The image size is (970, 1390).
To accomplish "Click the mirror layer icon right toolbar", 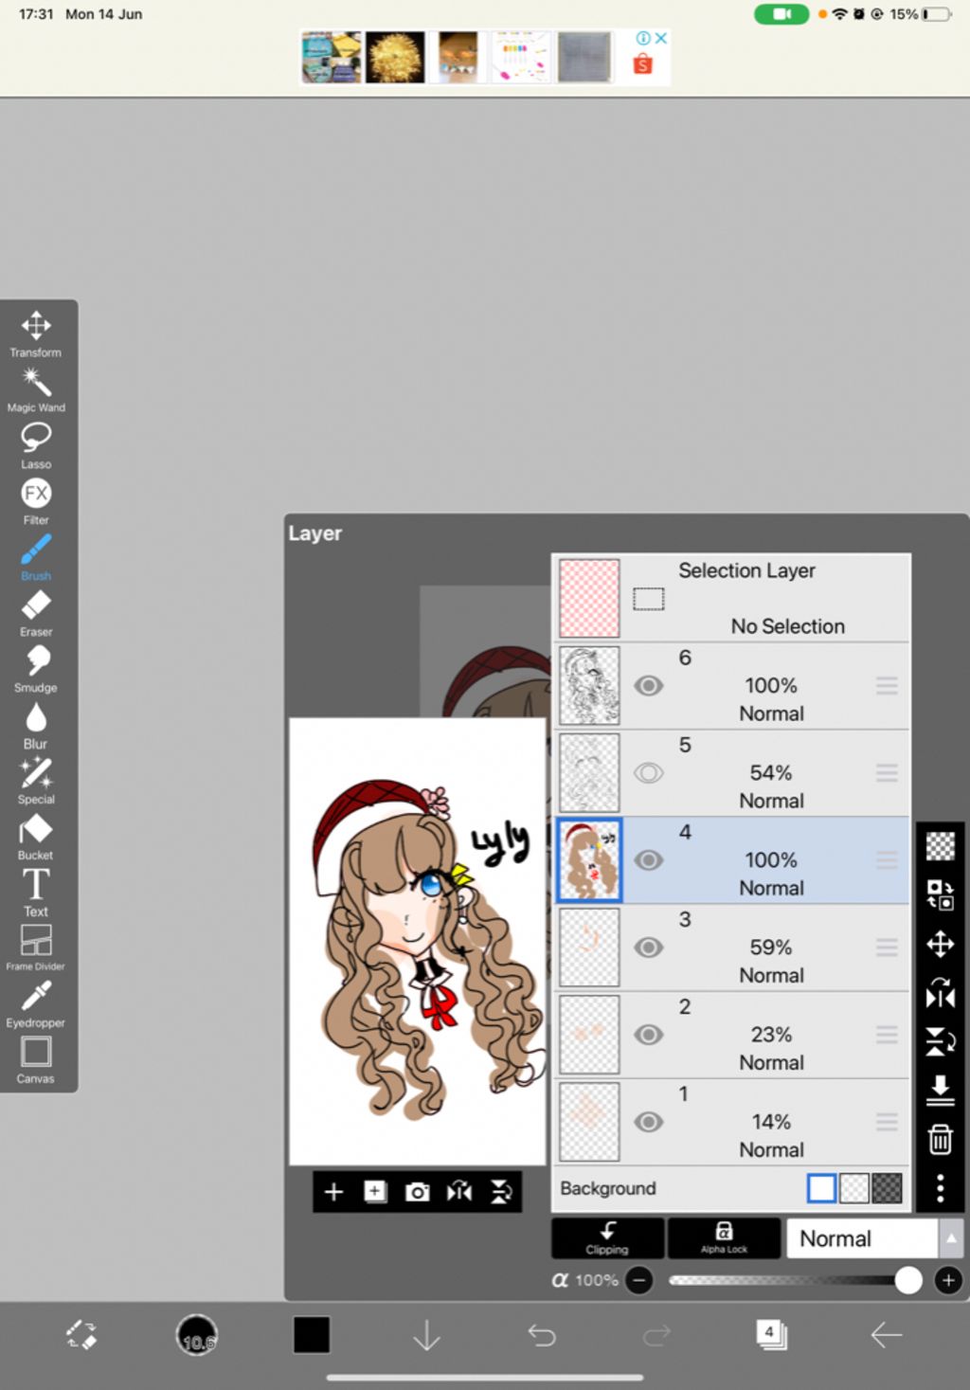I will [x=940, y=993].
